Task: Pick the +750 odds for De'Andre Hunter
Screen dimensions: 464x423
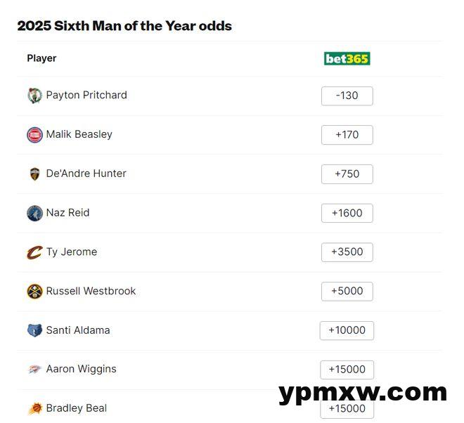Action: (347, 174)
